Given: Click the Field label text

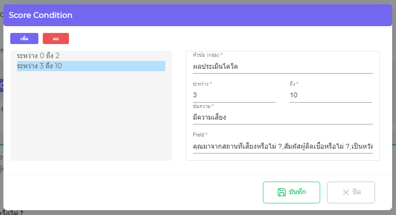Looking at the screenshot, I should pyautogui.click(x=200, y=135).
